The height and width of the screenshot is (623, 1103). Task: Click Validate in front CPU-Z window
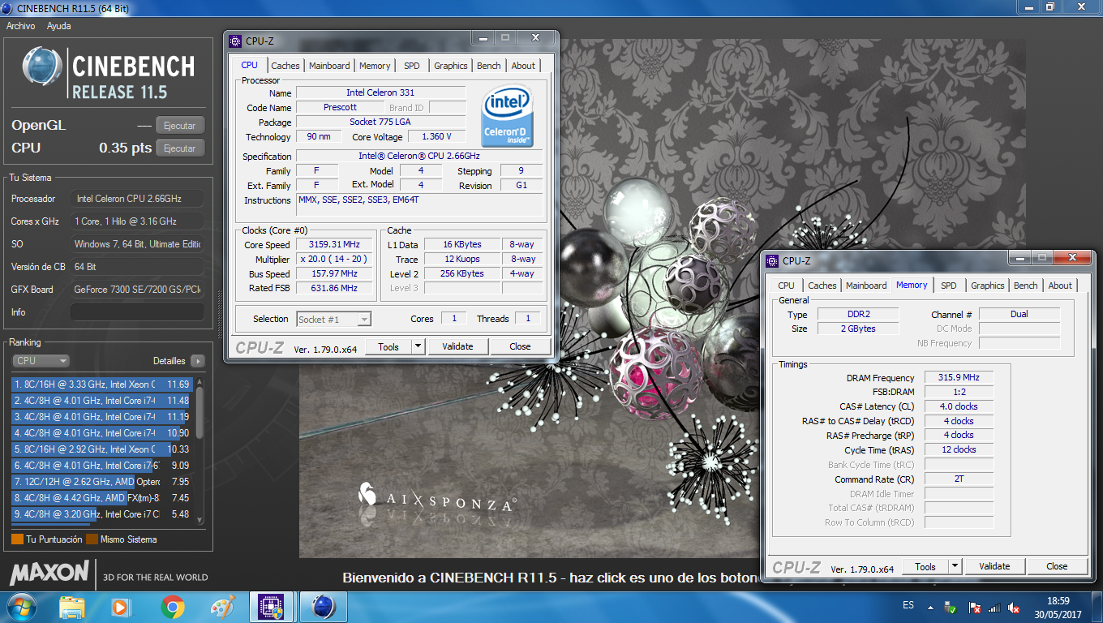click(457, 346)
